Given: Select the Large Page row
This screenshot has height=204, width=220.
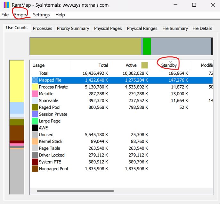Looking at the screenshot, I should click(x=121, y=121).
